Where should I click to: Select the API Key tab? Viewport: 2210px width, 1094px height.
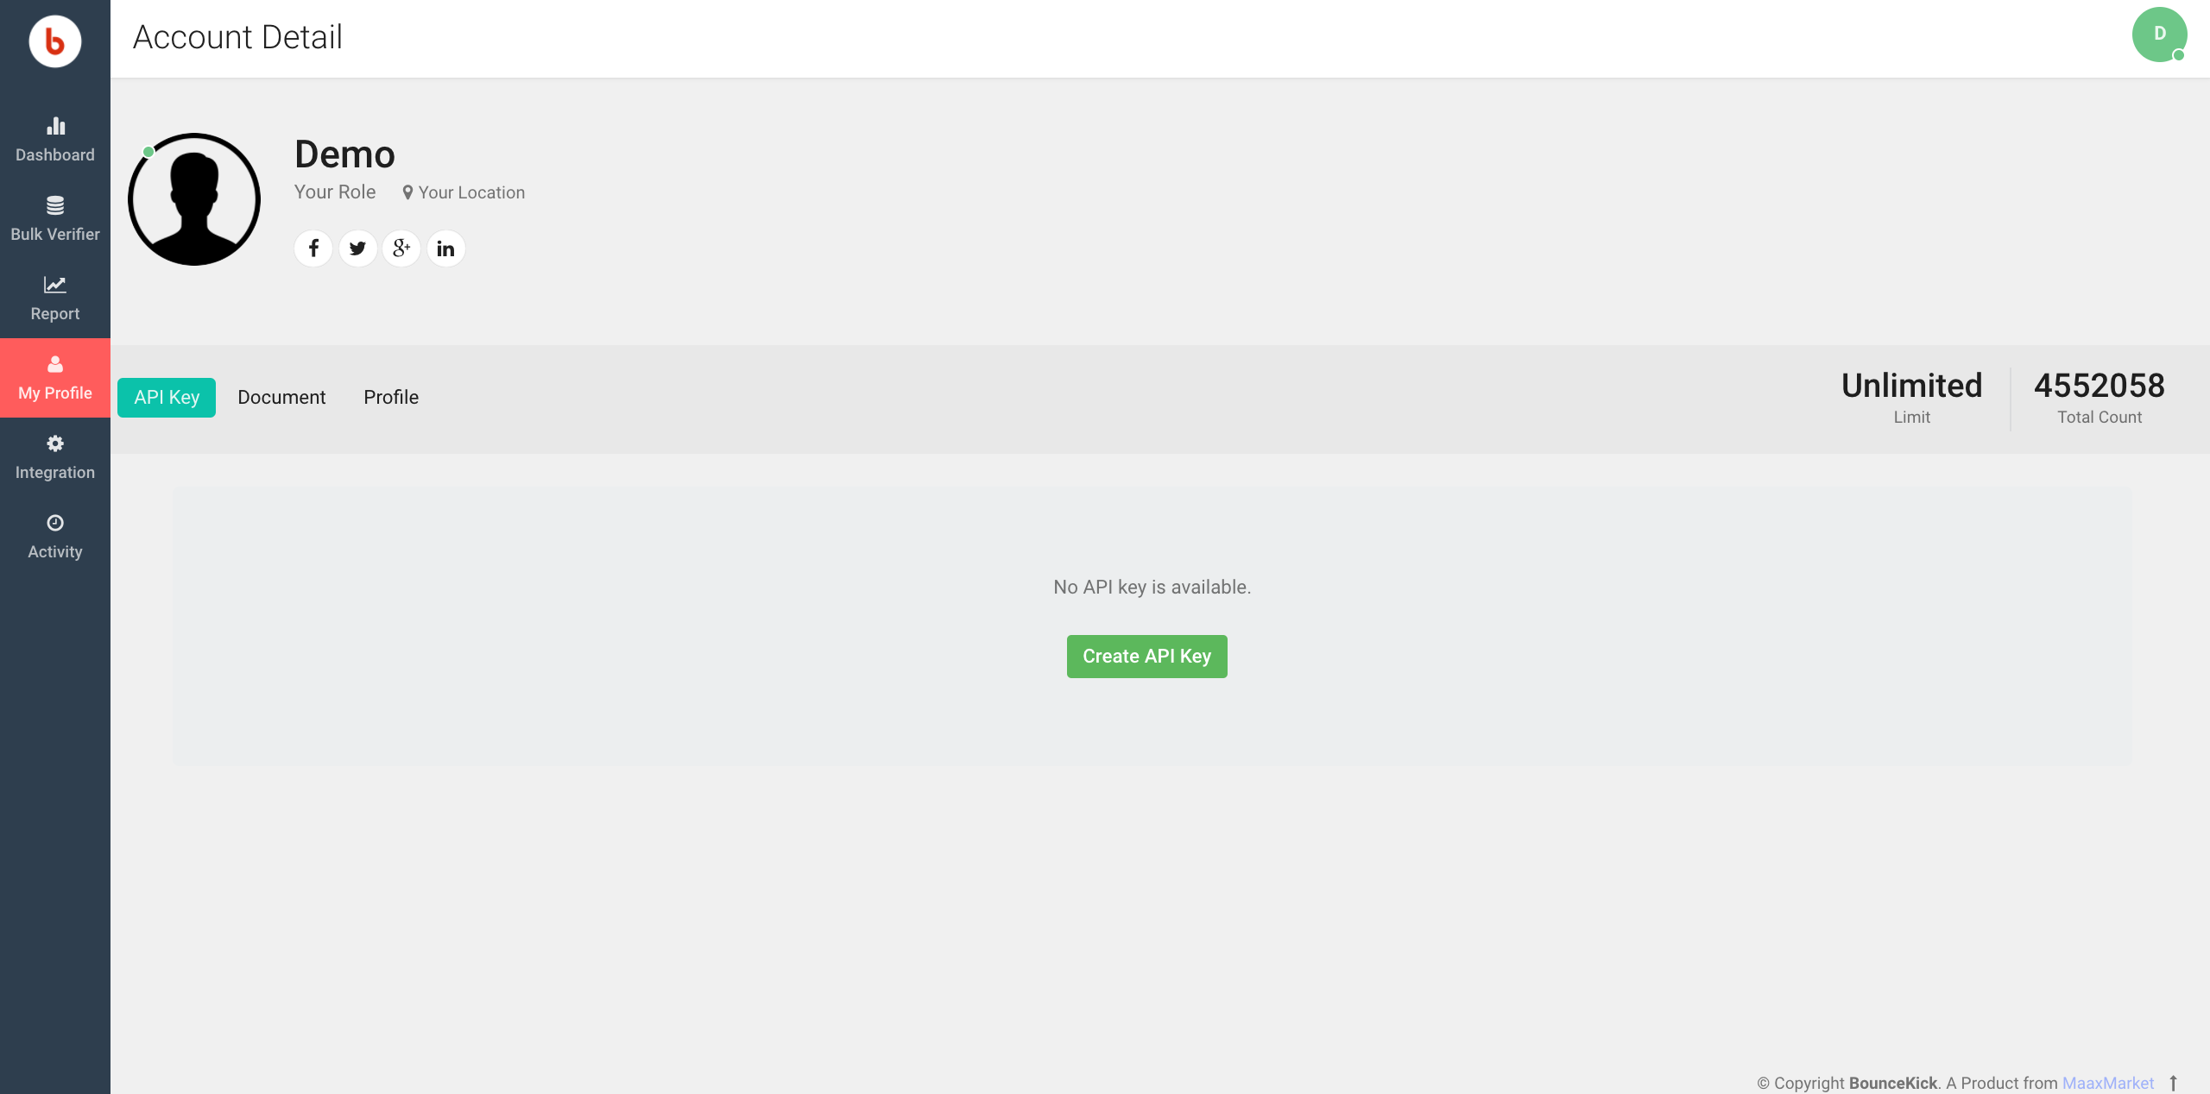[x=165, y=397]
